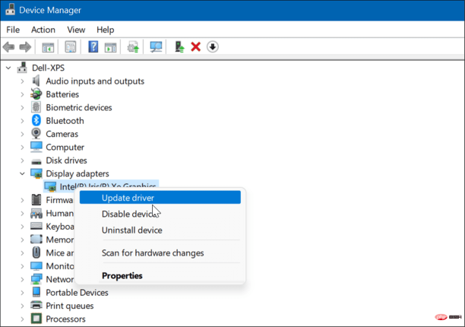Open Properties from the context menu
This screenshot has width=465, height=327.
[160, 275]
